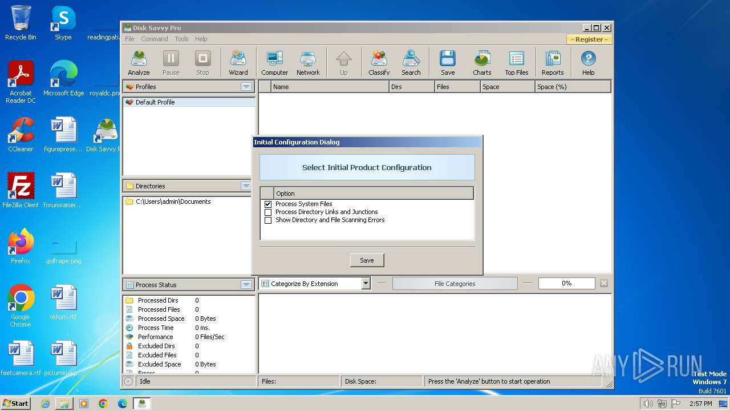The height and width of the screenshot is (411, 730).
Task: Open Google Chrome desktop shortcut
Action: pos(21,306)
